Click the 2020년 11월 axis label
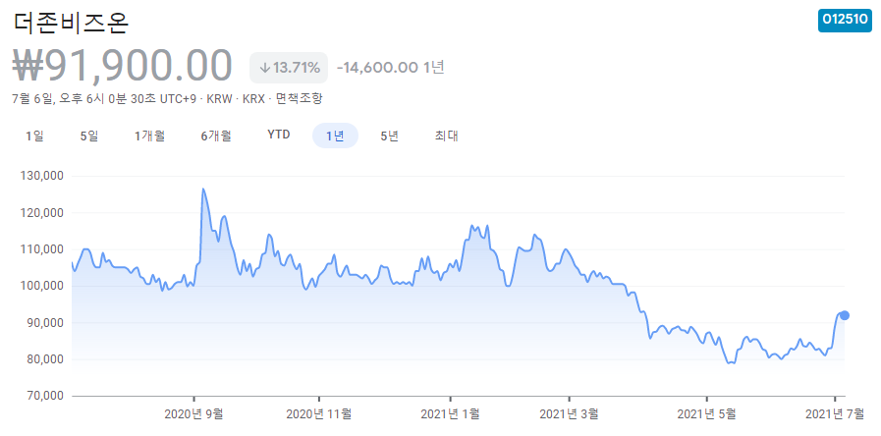Viewport: 881px width, 436px height. point(318,414)
